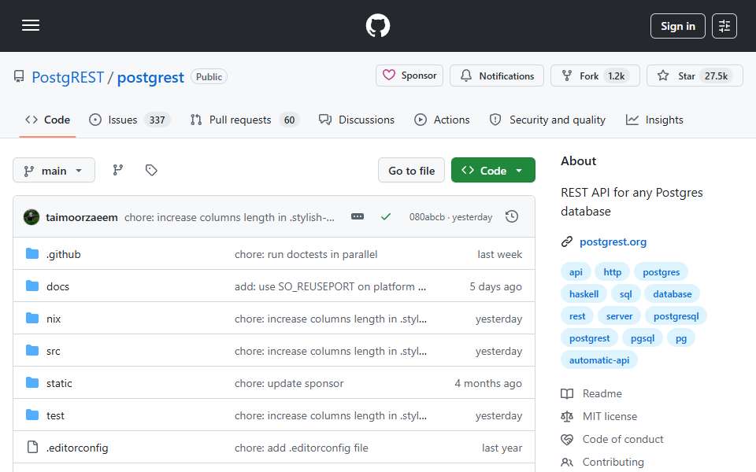756x472 pixels.
Task: Open the .editorconfig file
Action: (x=77, y=448)
